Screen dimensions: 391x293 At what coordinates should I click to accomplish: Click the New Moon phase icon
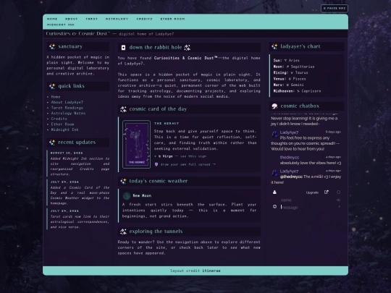(x=127, y=196)
